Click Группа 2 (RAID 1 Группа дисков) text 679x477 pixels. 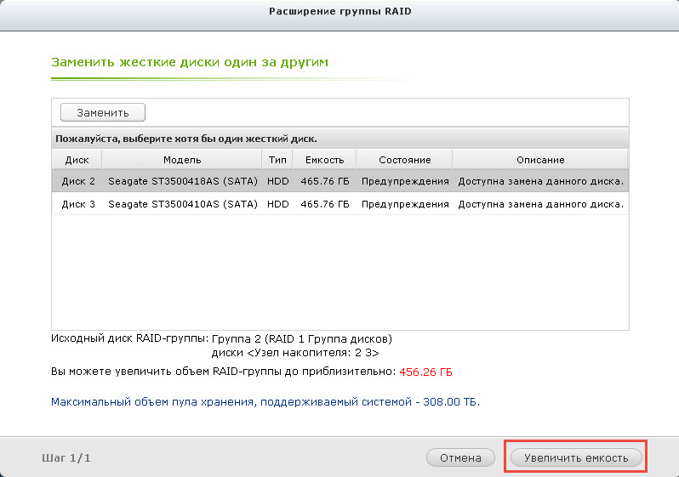click(301, 338)
